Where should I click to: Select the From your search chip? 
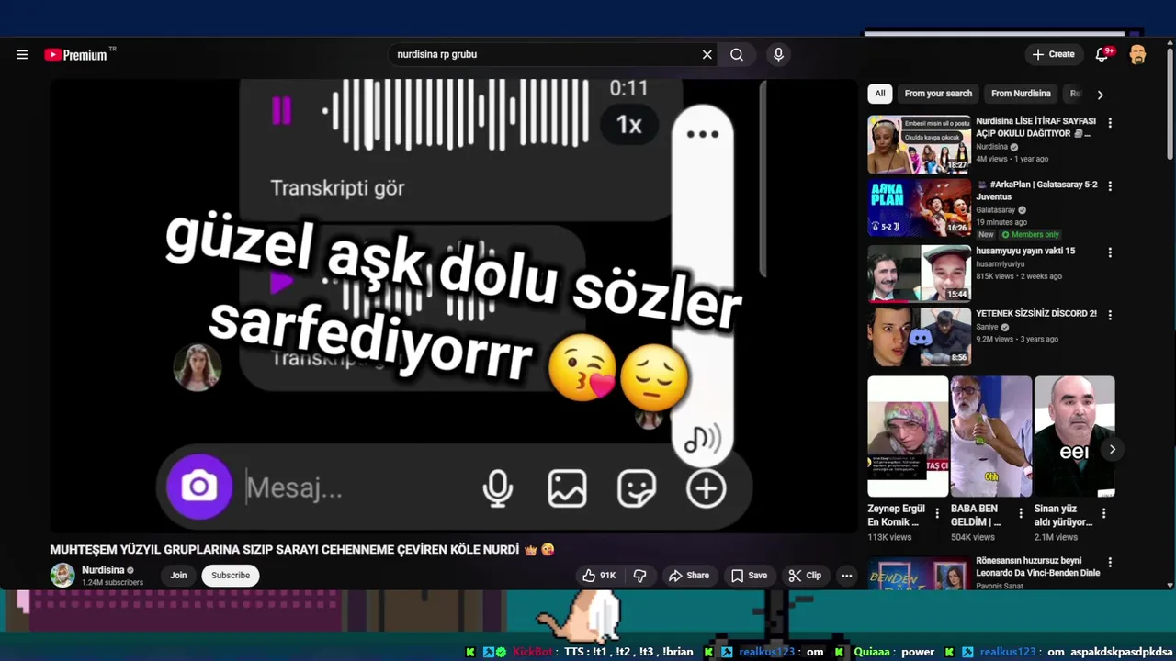pyautogui.click(x=938, y=94)
